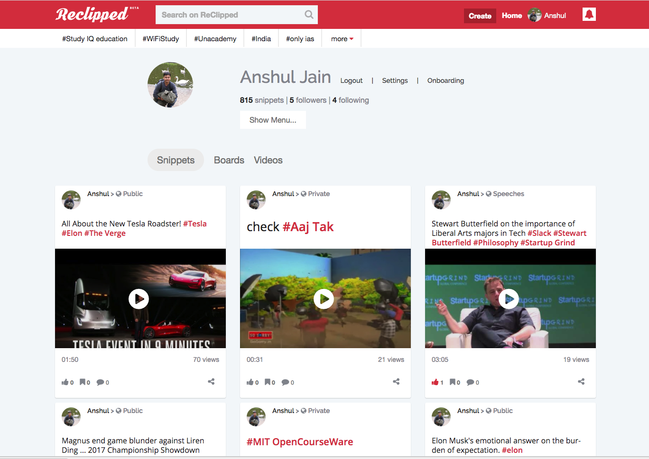Click the Private label on Aaj Tak card

319,194
